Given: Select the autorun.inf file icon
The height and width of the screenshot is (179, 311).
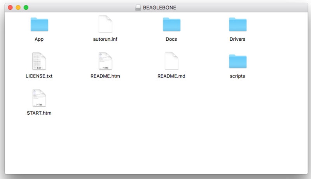Looking at the screenshot, I should coord(105,24).
